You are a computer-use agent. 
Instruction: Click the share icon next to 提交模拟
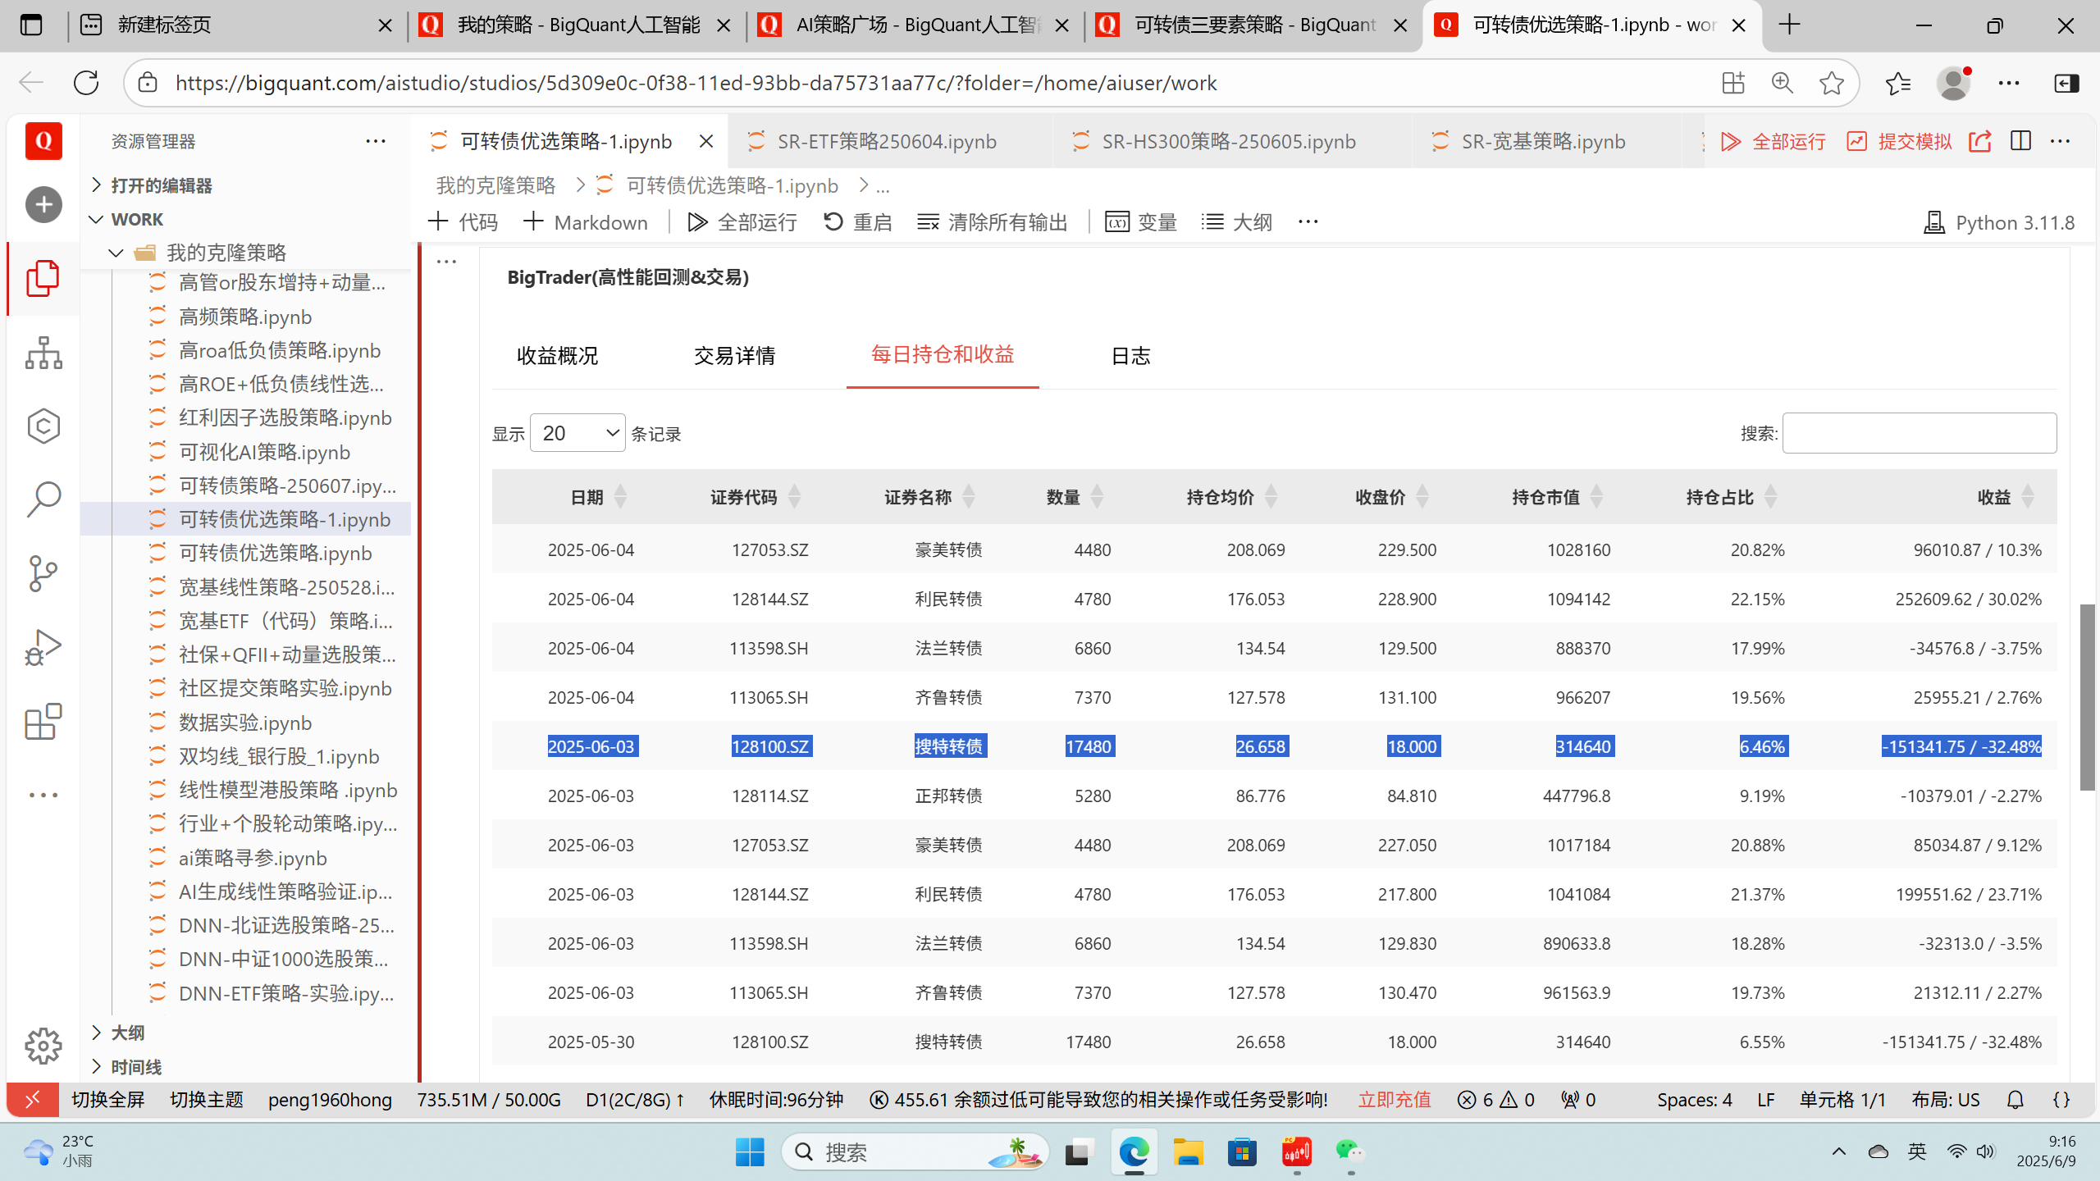[x=1980, y=141]
